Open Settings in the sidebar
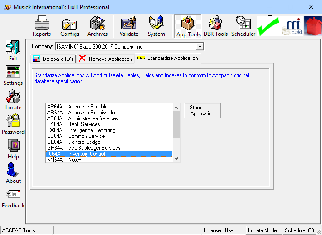Image resolution: width=322 pixels, height=235 pixels. point(13,75)
